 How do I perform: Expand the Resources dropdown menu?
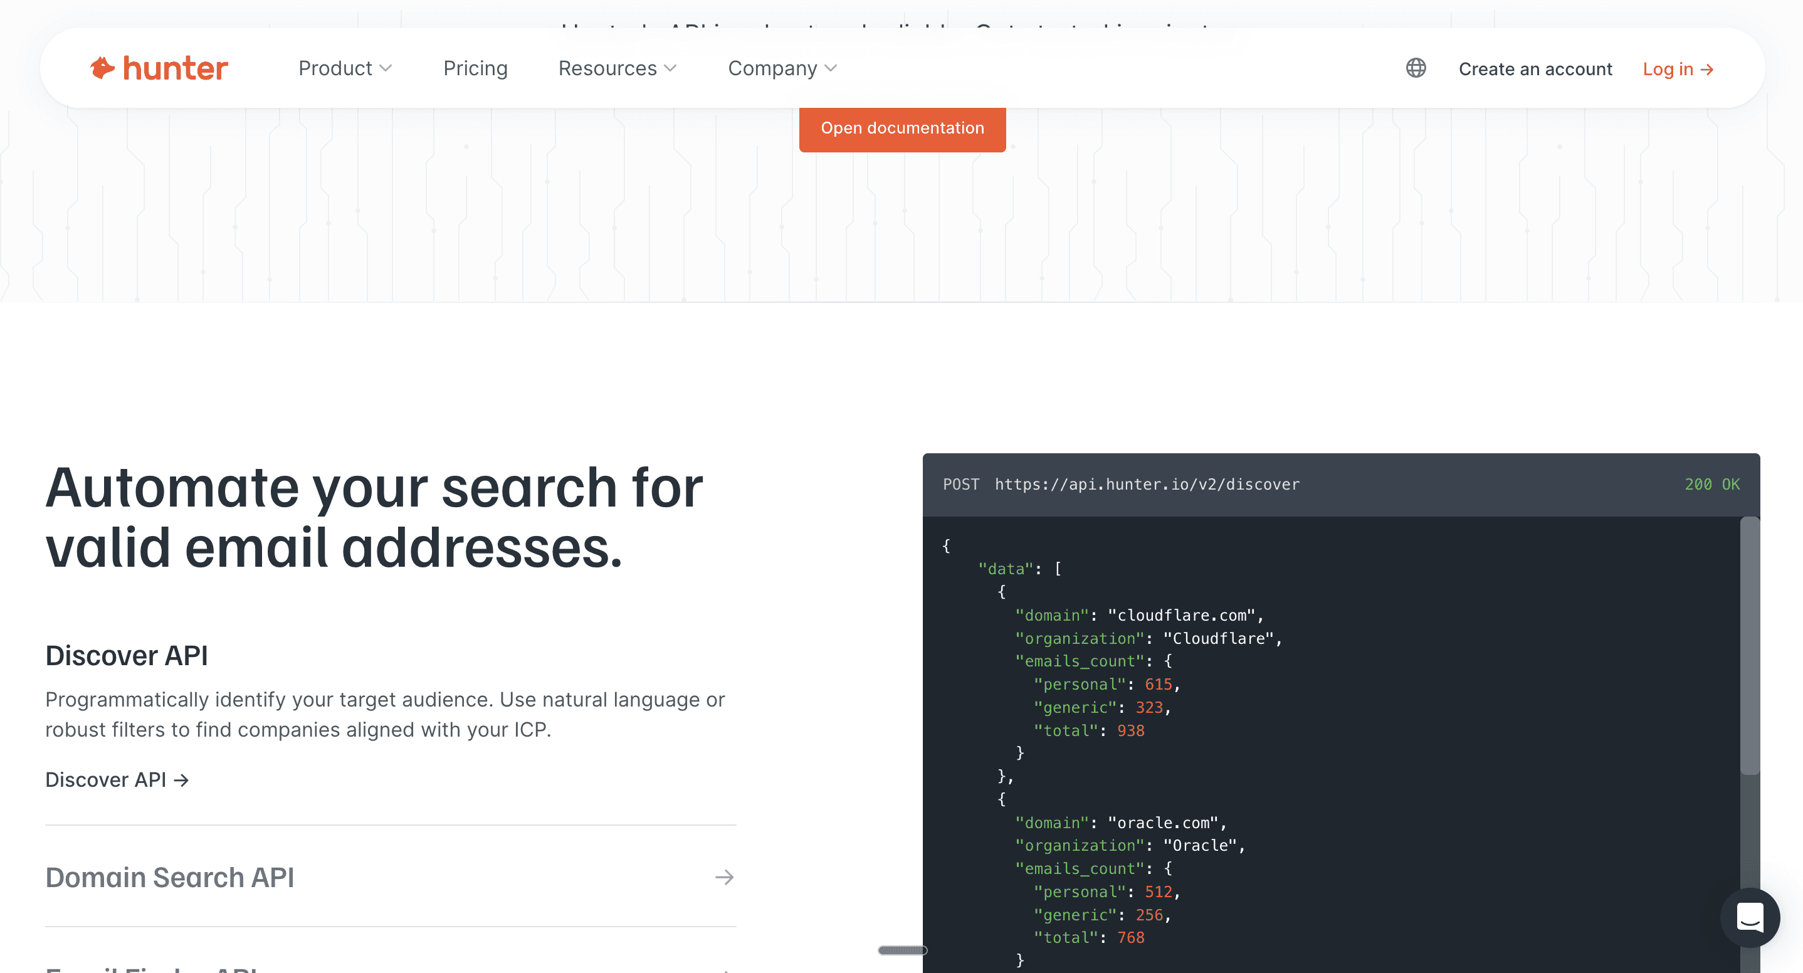tap(617, 68)
